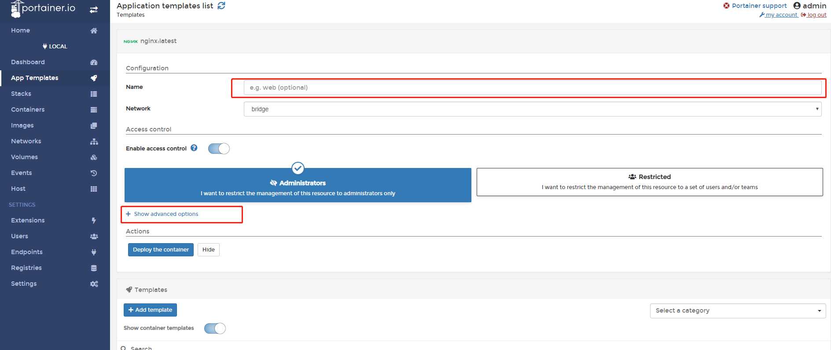Click the Networks sitemap icon
831x350 pixels.
(94, 142)
